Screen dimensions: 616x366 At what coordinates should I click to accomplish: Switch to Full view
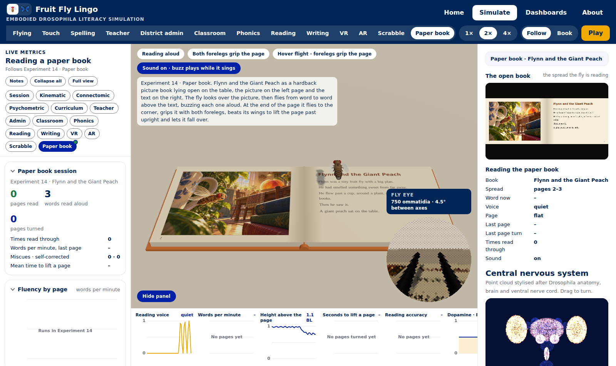click(83, 81)
